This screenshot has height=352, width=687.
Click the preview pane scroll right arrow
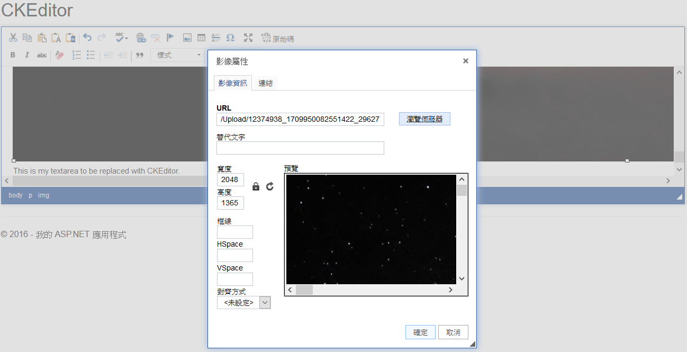[450, 290]
